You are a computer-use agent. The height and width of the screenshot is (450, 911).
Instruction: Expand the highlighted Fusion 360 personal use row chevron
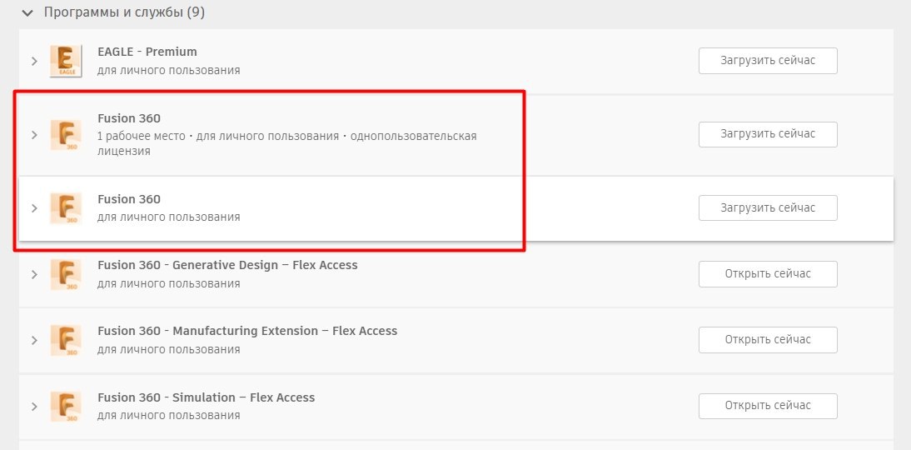(34, 208)
